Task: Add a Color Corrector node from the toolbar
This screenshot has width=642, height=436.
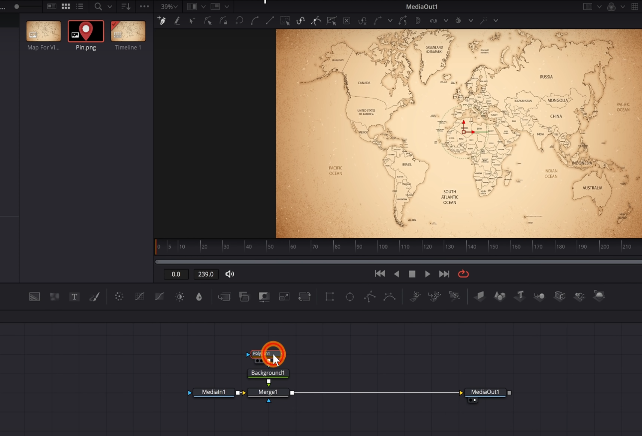Action: pyautogui.click(x=119, y=296)
